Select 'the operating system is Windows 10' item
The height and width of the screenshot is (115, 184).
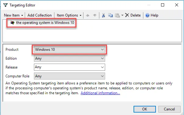45,23
